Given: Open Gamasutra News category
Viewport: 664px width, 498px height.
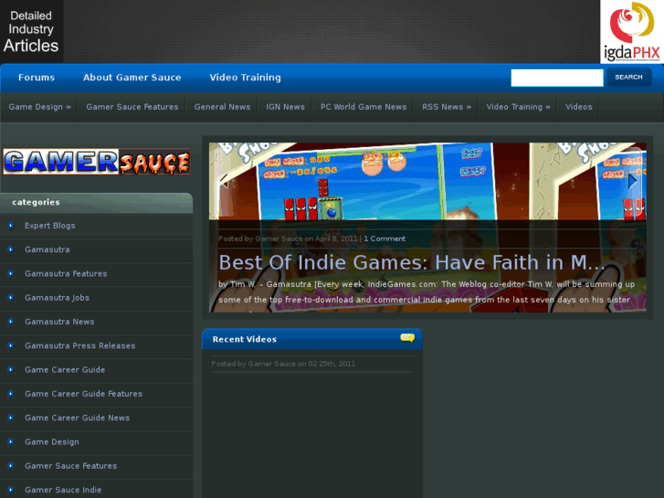Looking at the screenshot, I should [x=59, y=322].
